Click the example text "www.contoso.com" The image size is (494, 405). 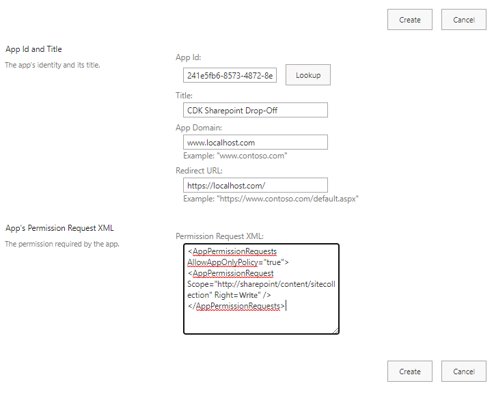coord(235,156)
